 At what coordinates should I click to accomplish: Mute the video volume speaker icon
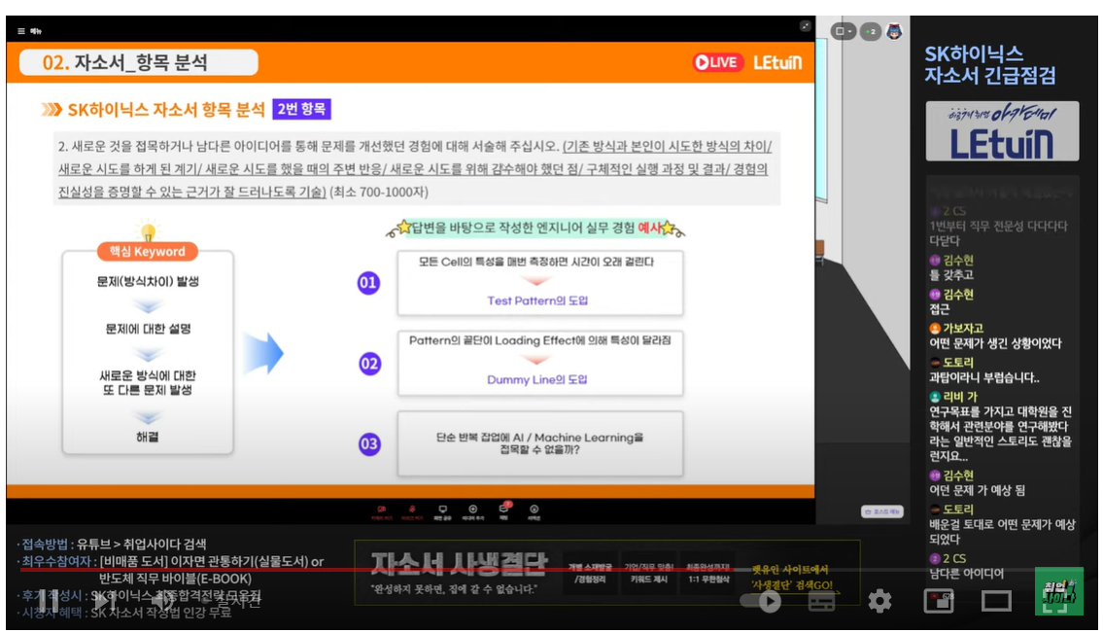pyautogui.click(x=163, y=601)
